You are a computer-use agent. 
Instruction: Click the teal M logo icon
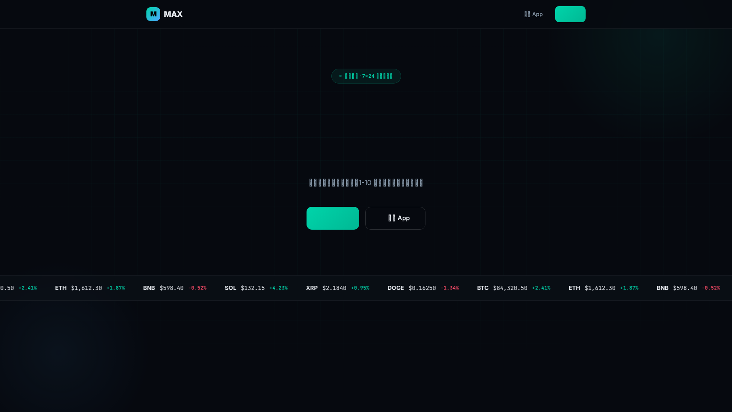click(x=153, y=14)
